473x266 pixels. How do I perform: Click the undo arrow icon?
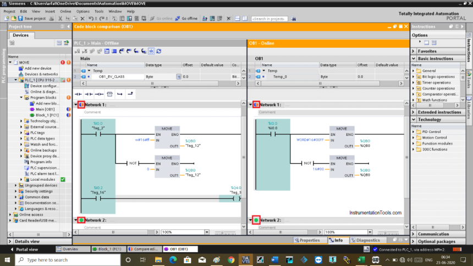coord(91,18)
